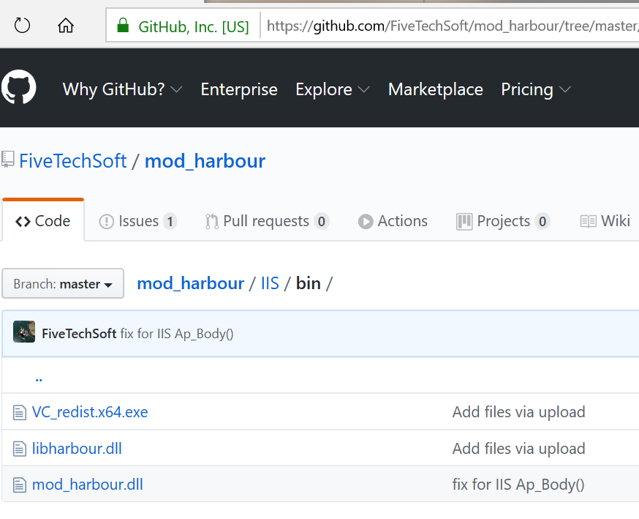The width and height of the screenshot is (639, 519).
Task: Expand the Explore navigation dropdown
Action: (332, 89)
